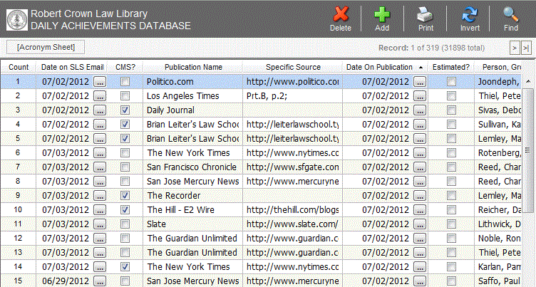536x287 pixels.
Task: Click the Saffo, Paul person cell
Action: 498,281
